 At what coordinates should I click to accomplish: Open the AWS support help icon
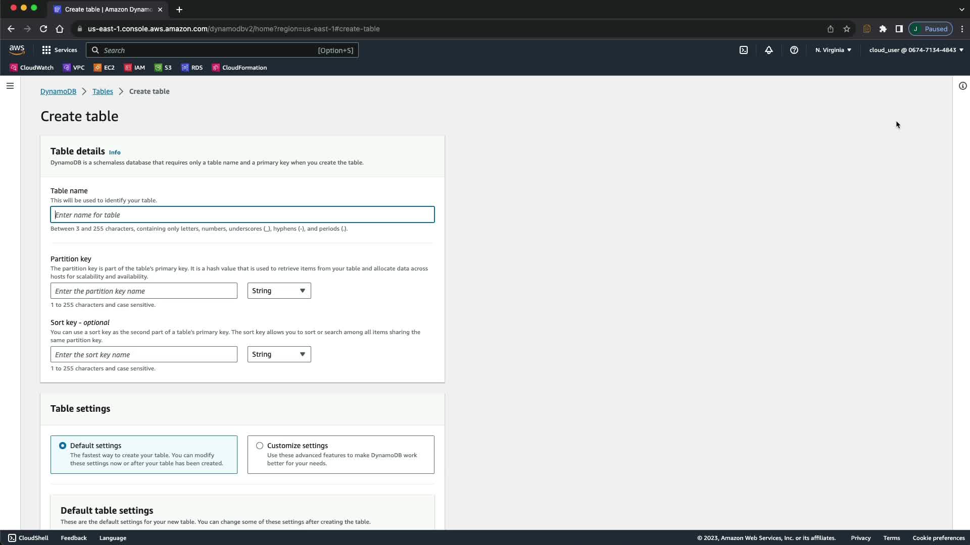click(x=794, y=50)
